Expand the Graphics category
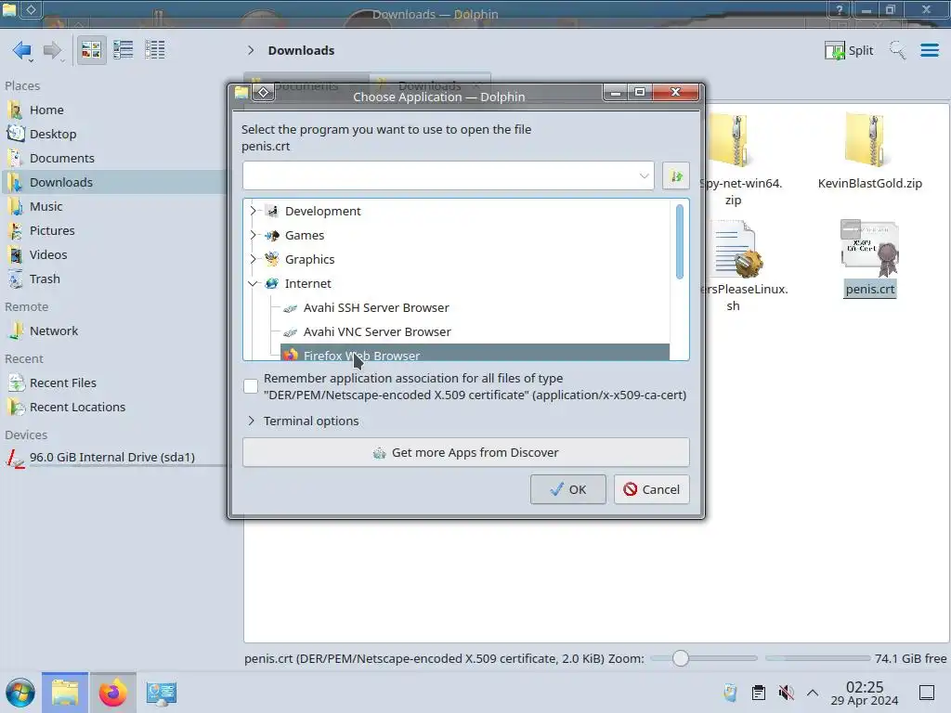Screen dimensions: 951x713 pos(254,260)
